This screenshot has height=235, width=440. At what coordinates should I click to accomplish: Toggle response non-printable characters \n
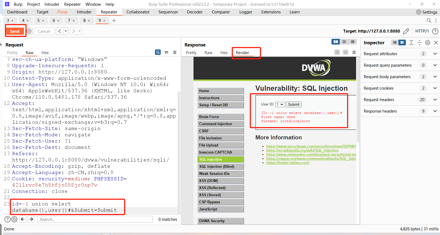(346, 52)
